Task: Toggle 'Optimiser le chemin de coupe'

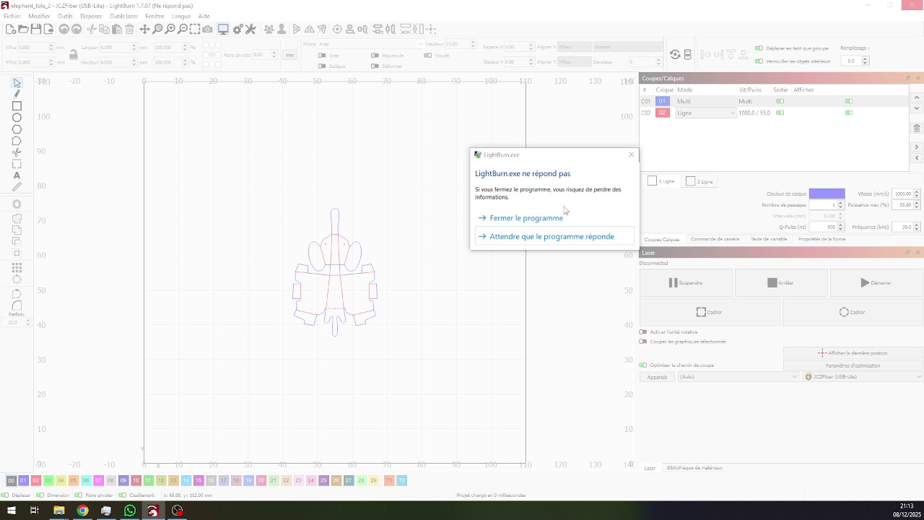Action: coord(643,365)
